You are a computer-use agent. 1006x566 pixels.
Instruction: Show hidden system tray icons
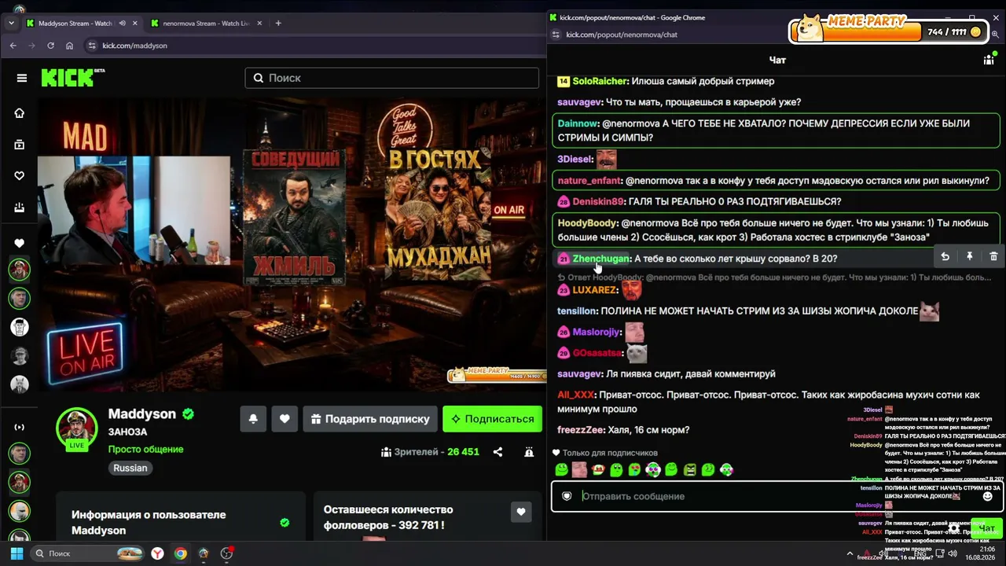(850, 553)
